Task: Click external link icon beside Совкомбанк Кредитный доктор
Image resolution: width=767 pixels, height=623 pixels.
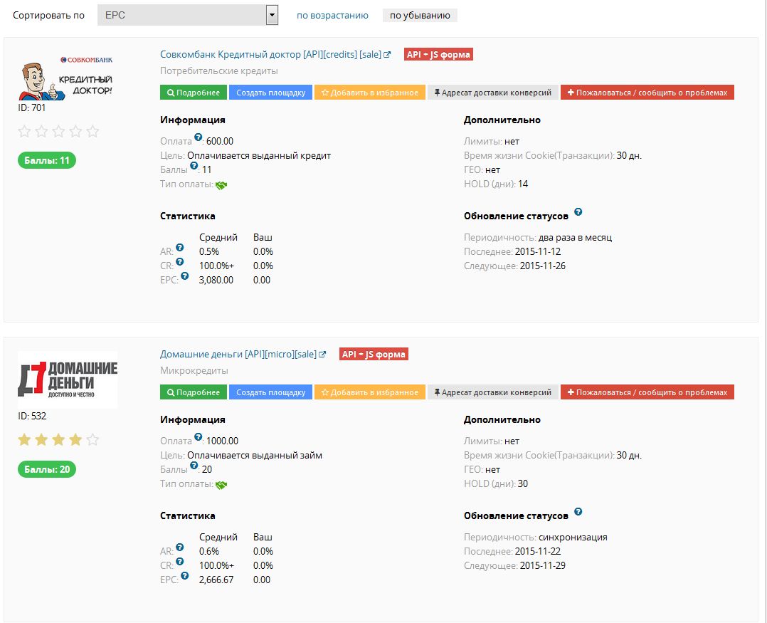Action: 387,55
